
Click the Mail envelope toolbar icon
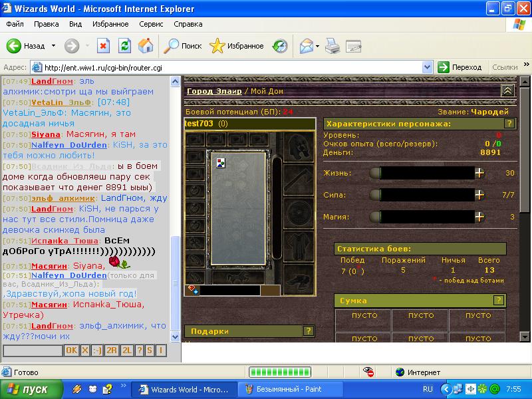click(307, 46)
